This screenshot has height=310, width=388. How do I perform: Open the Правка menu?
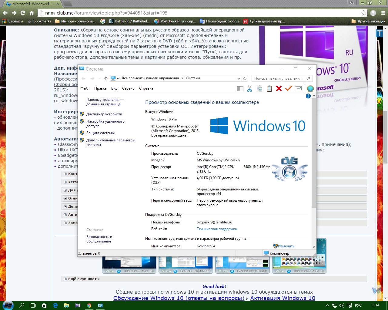coord(100,88)
